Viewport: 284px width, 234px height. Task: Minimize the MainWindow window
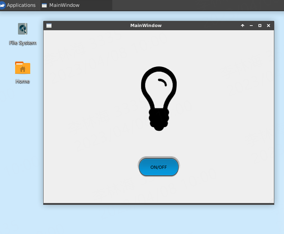point(251,26)
